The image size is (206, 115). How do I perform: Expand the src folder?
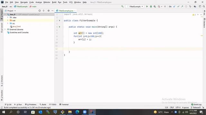click(8, 23)
